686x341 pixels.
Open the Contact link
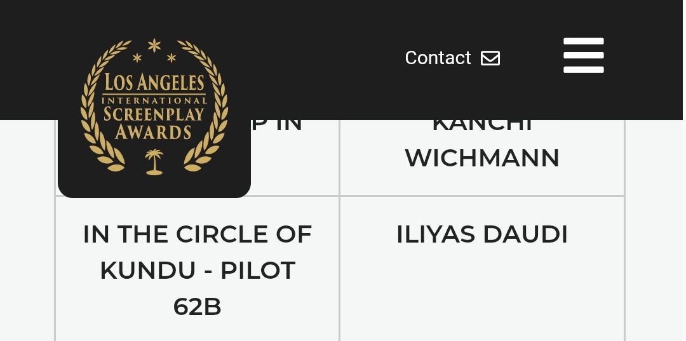click(452, 58)
